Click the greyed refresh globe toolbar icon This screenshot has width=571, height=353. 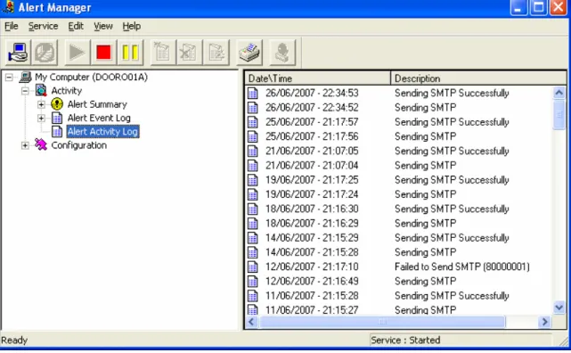click(x=45, y=53)
